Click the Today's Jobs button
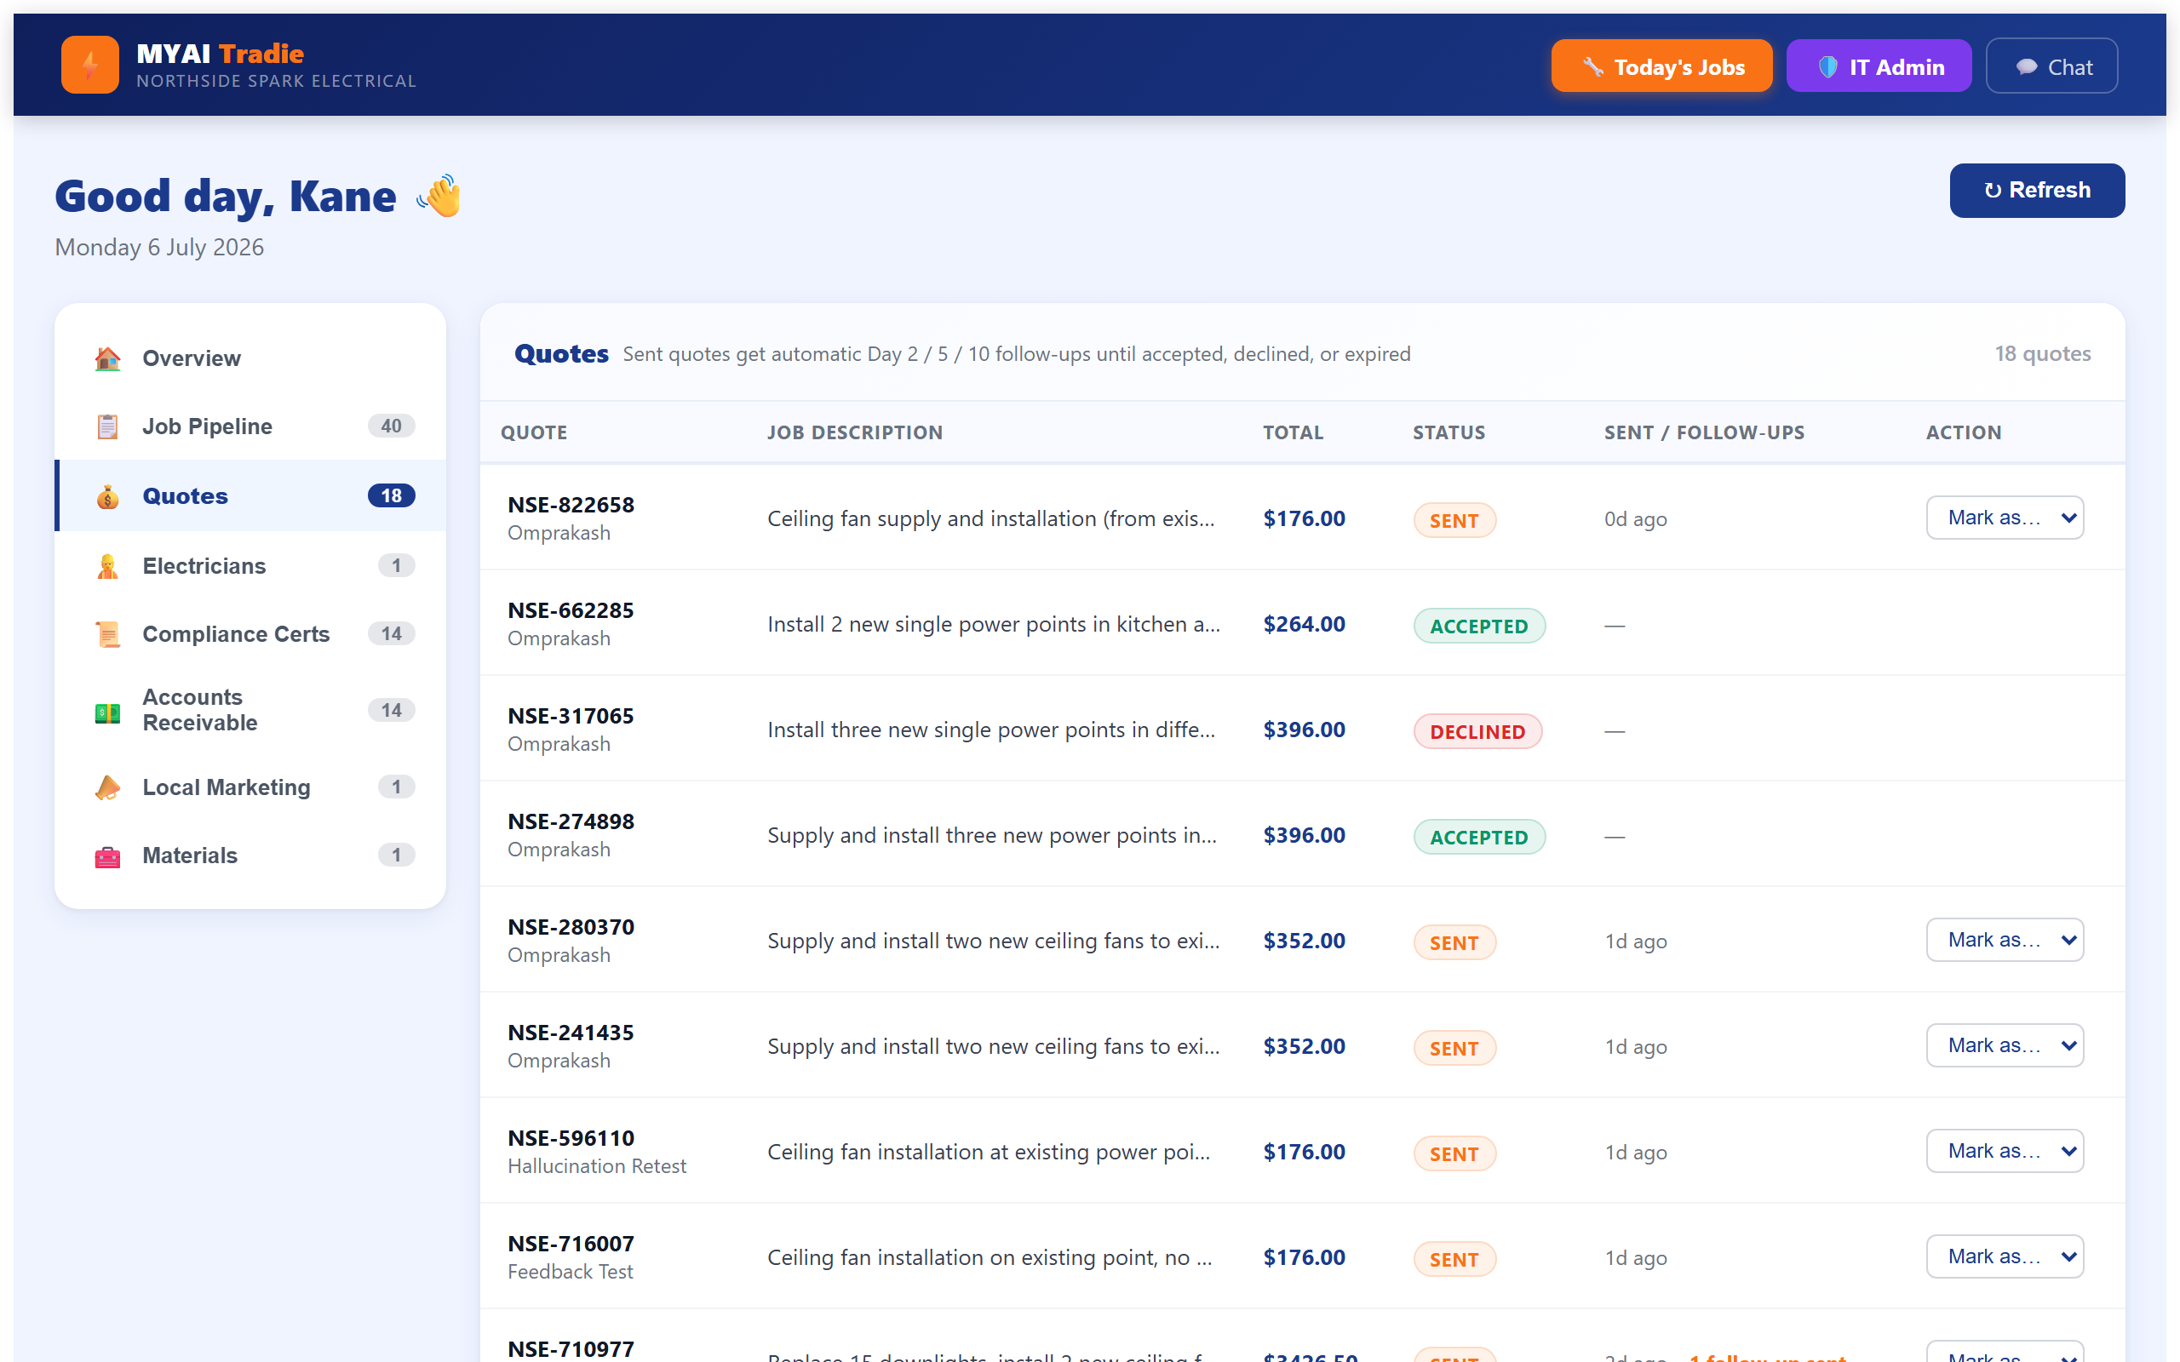2180x1362 pixels. (1661, 66)
